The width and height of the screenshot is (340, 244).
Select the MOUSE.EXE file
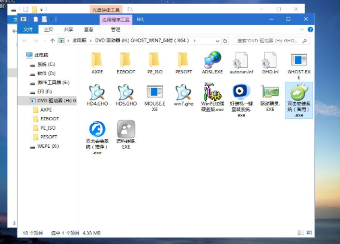pos(155,98)
